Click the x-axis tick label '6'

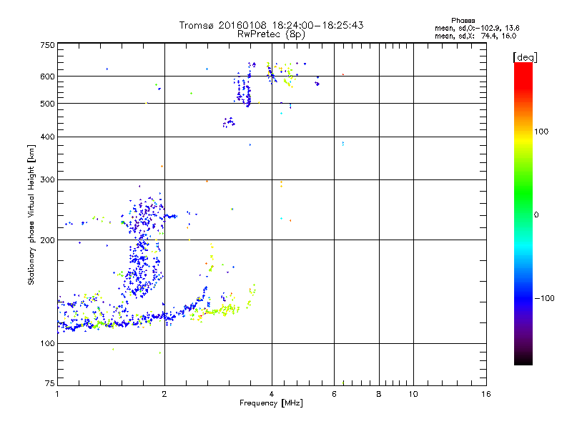pyautogui.click(x=334, y=394)
